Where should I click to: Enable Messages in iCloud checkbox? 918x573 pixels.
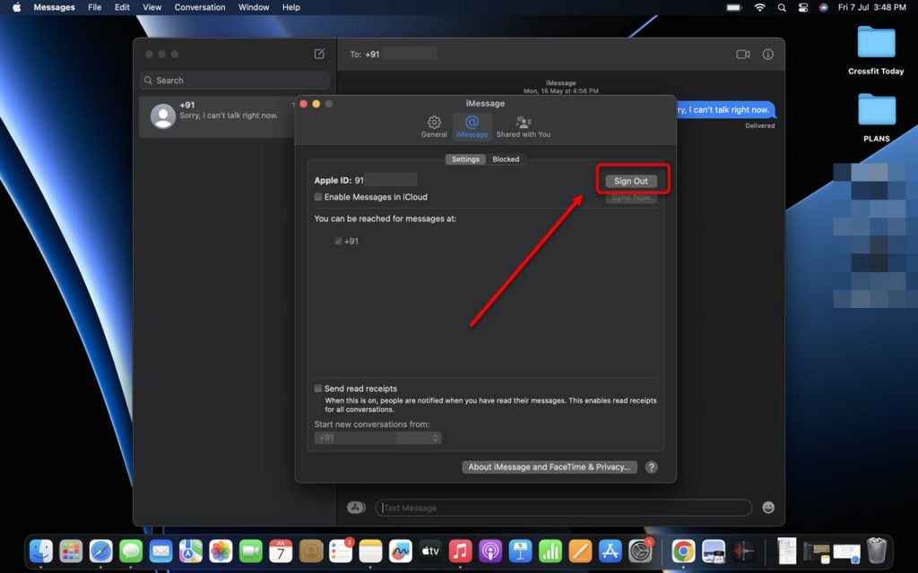pos(318,197)
